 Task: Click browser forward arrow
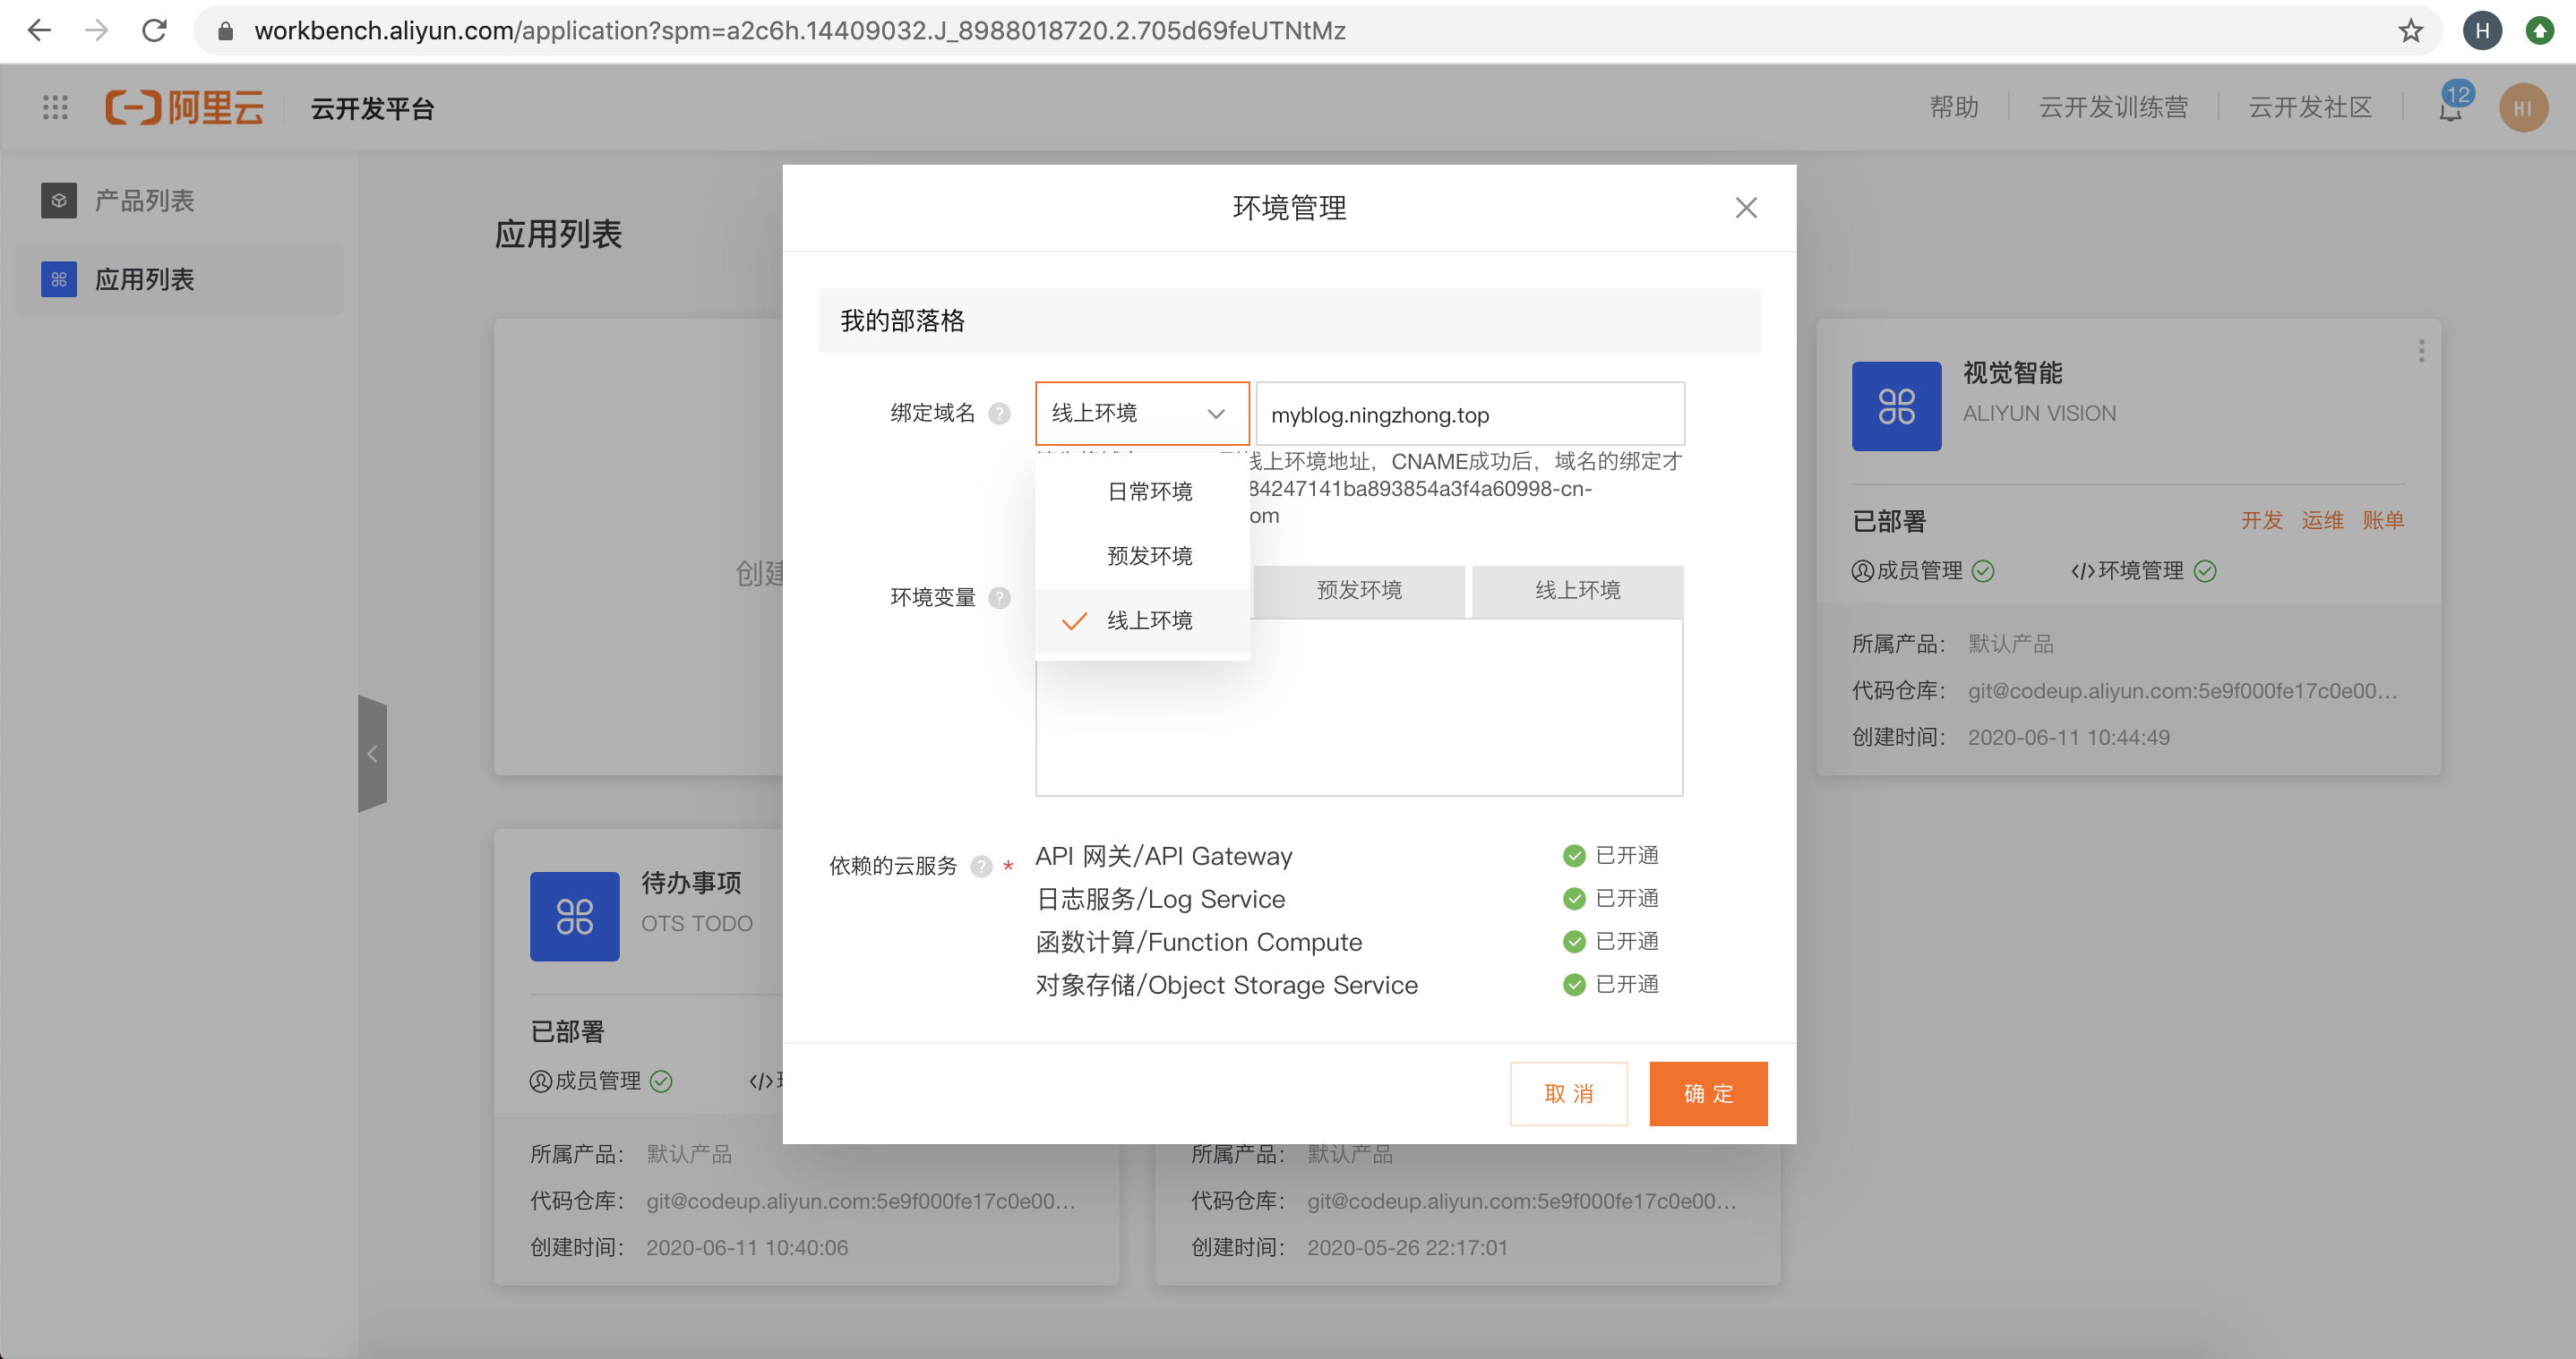tap(97, 30)
